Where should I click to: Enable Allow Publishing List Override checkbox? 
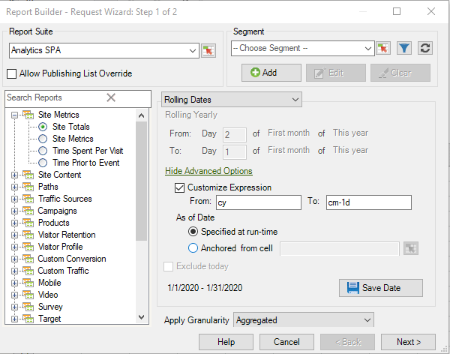point(11,73)
